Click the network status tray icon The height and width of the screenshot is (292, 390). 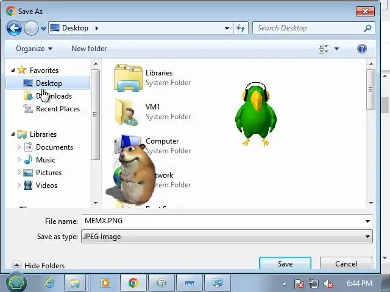(314, 283)
